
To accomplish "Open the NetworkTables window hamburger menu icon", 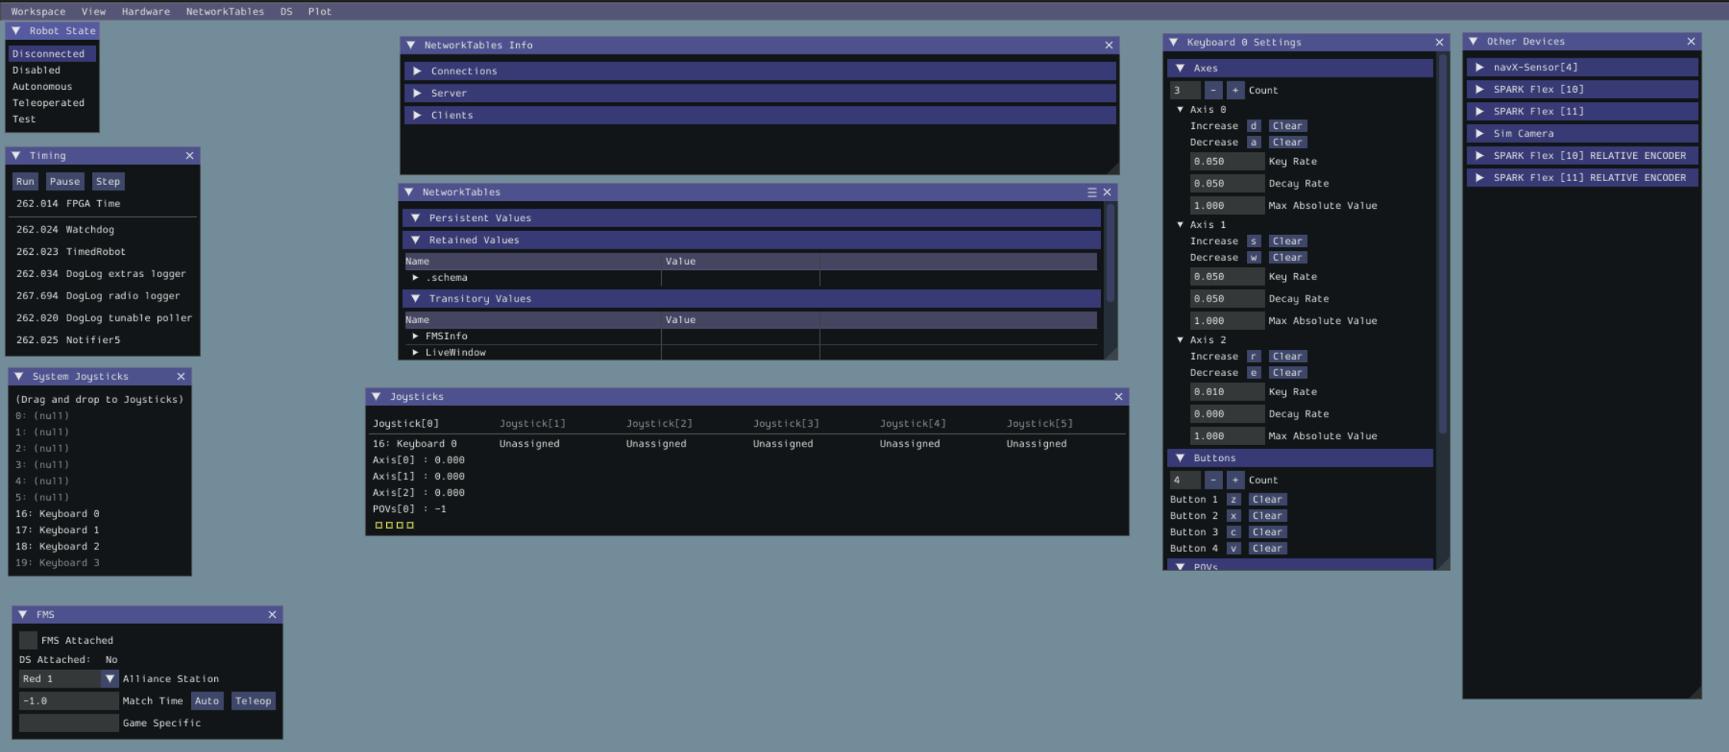I will (1092, 193).
